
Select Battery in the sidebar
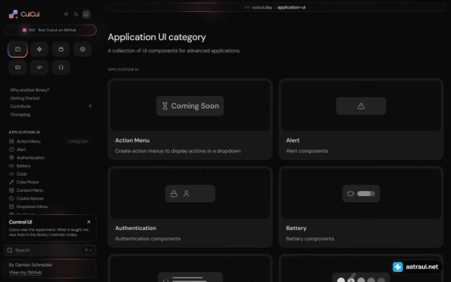click(x=23, y=166)
